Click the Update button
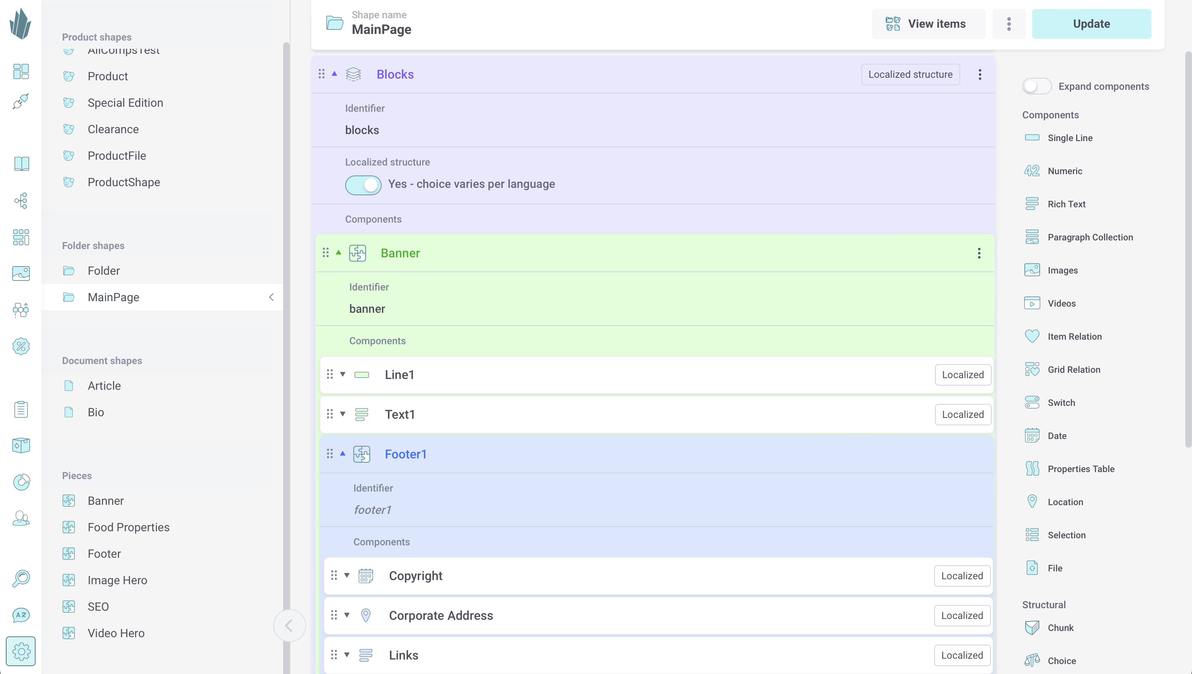The height and width of the screenshot is (674, 1192). point(1091,24)
